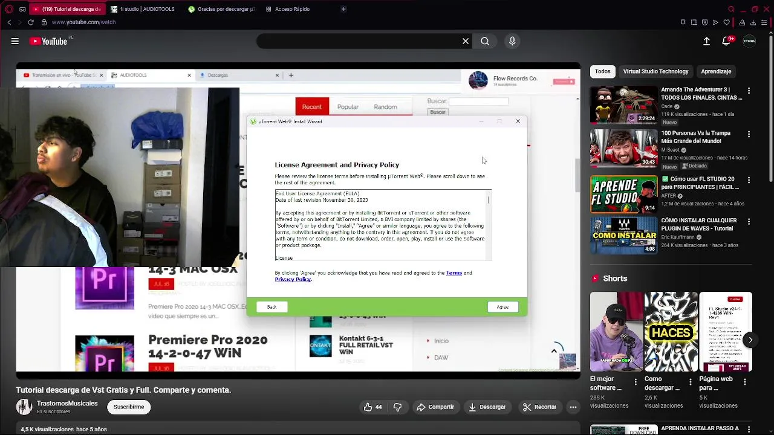Open options for Como descargar short
The image size is (774, 435).
690,382
